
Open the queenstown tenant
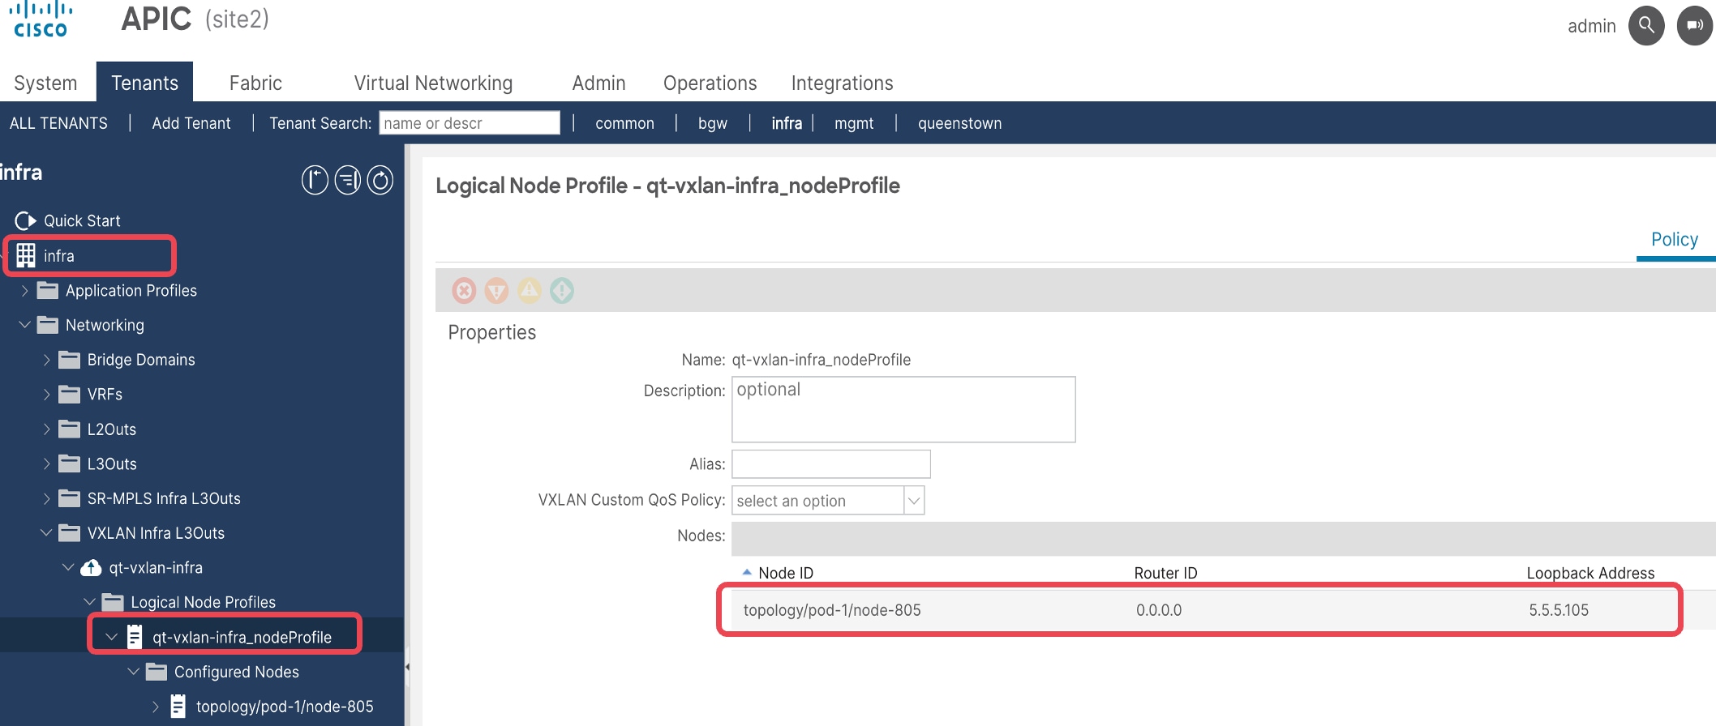pyautogui.click(x=959, y=123)
